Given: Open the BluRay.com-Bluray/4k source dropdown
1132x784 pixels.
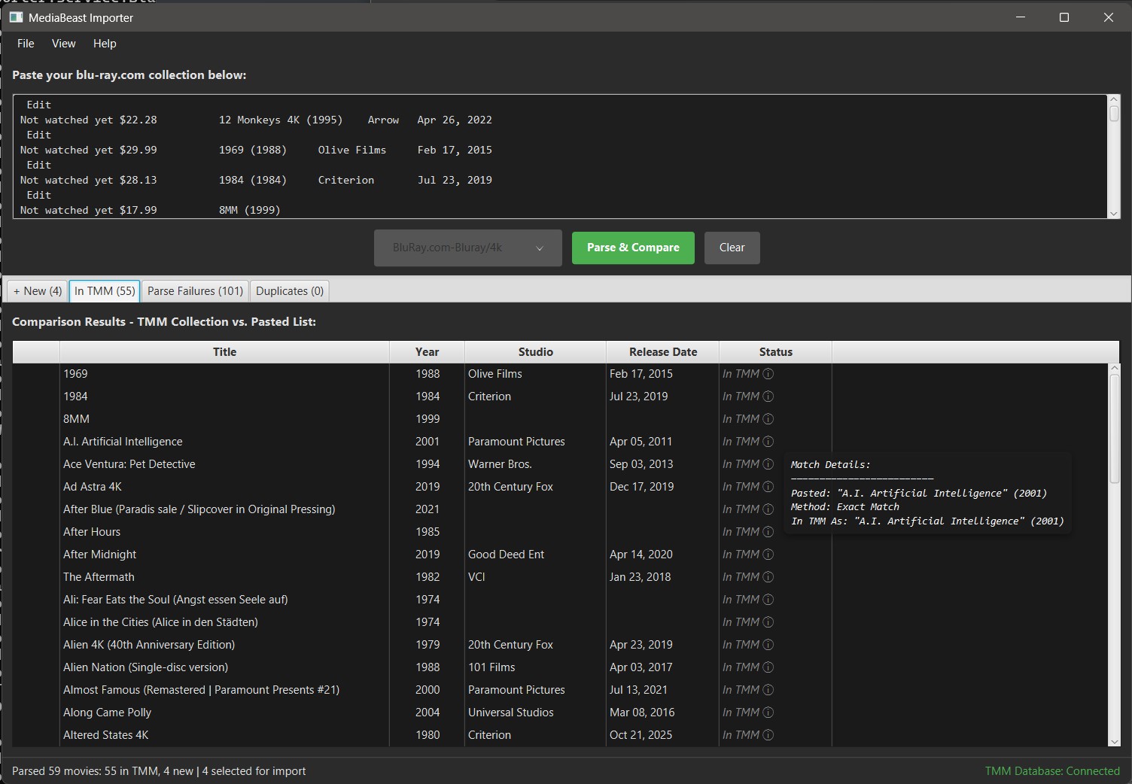Looking at the screenshot, I should (467, 248).
